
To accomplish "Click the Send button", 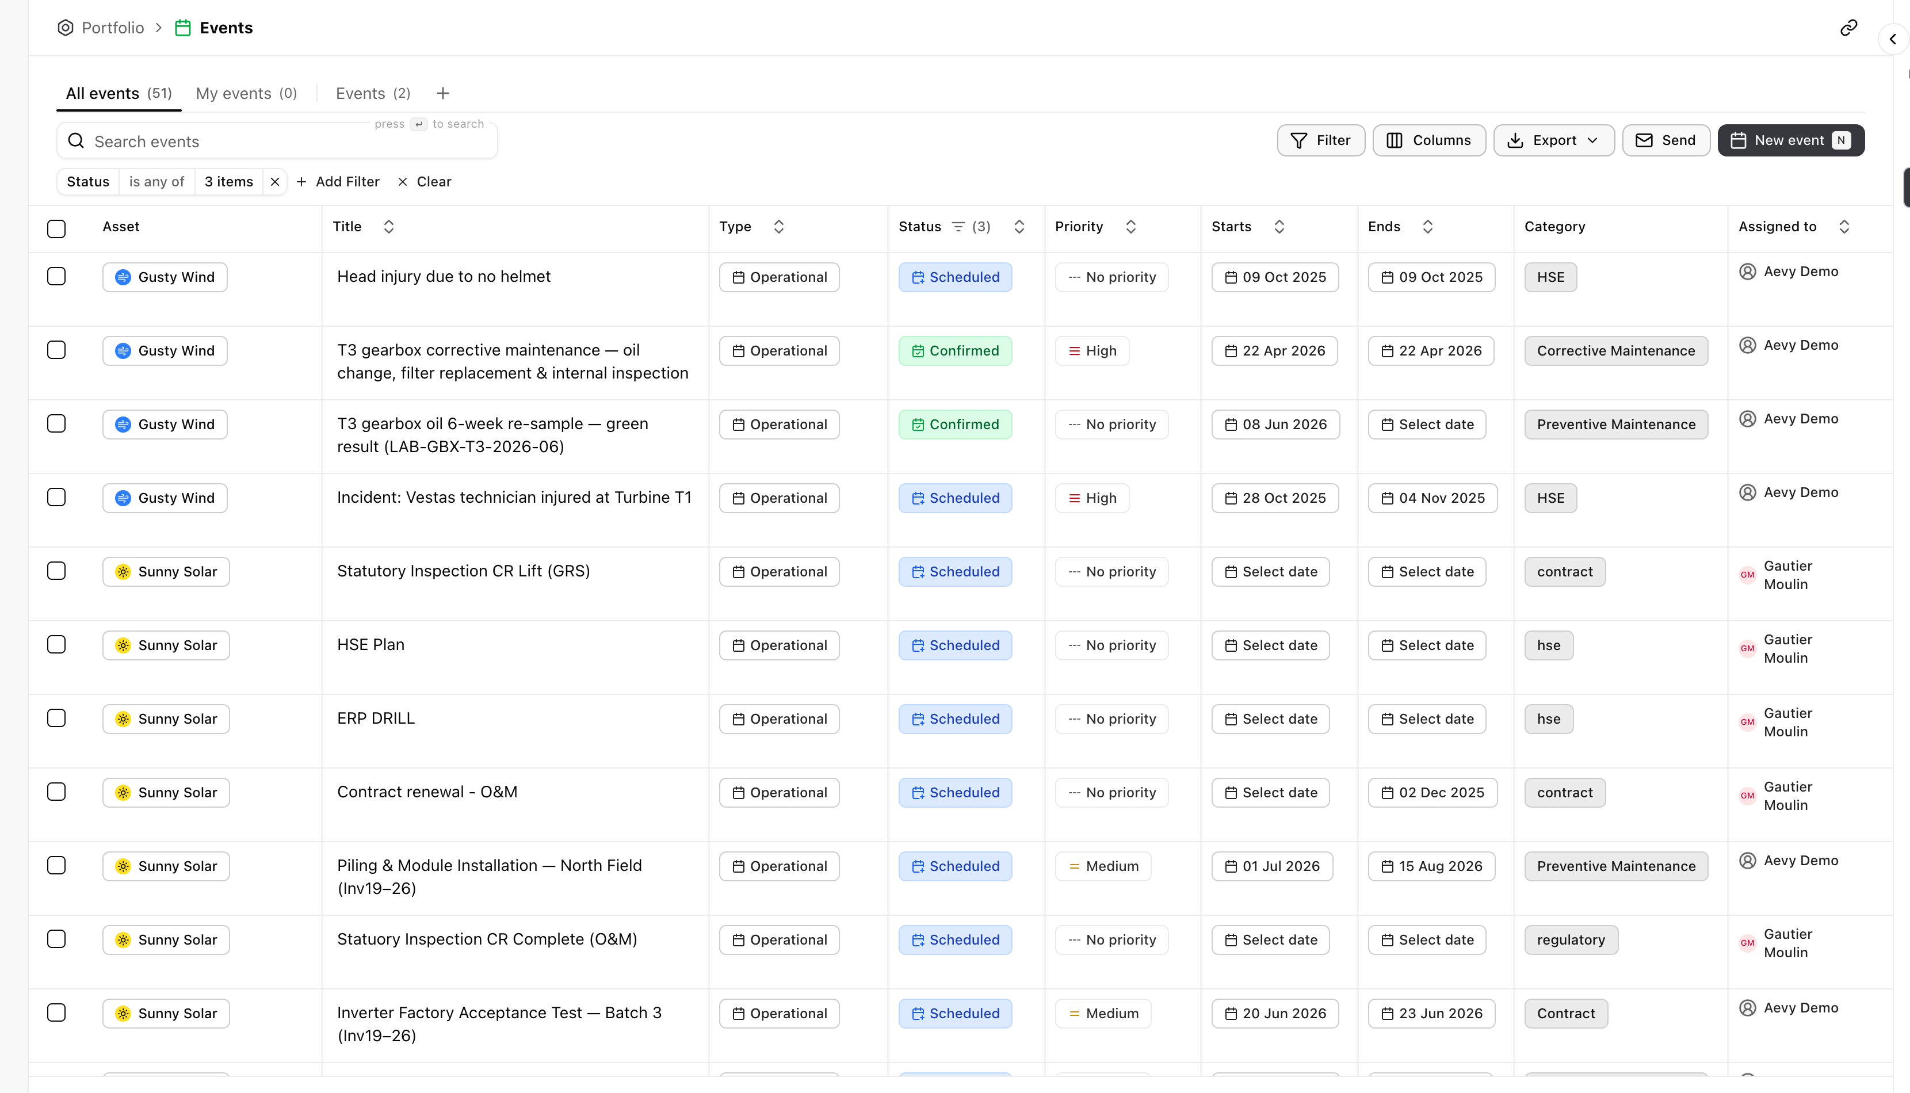I will (x=1666, y=140).
